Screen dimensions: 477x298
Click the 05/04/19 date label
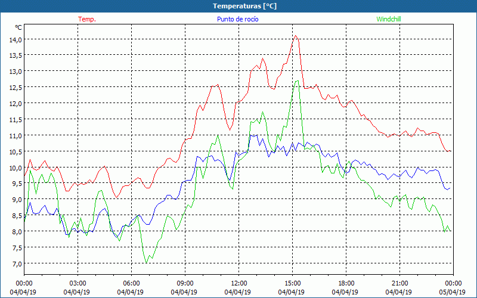point(453,292)
